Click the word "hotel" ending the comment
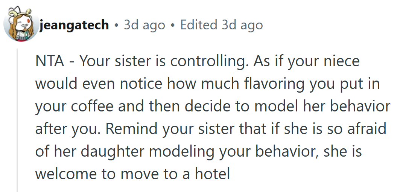Image resolution: width=400 pixels, height=192 pixels. pos(213,174)
